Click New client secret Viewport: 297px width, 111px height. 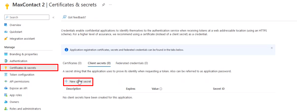click(x=78, y=82)
